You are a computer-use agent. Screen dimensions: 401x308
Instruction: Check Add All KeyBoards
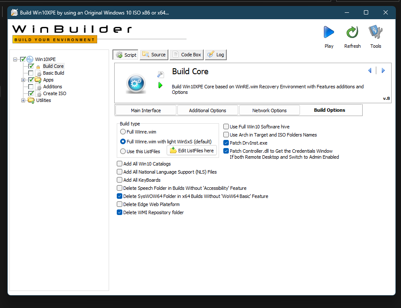tap(119, 180)
